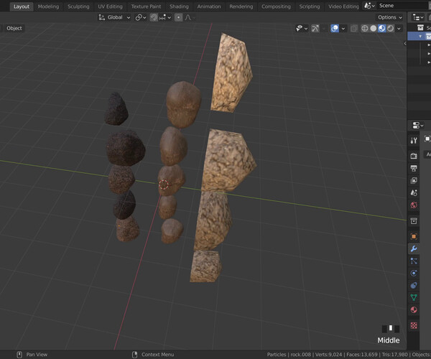Open overlays settings dropdown arrow
Viewport: 431px width, 359px height.
click(343, 28)
